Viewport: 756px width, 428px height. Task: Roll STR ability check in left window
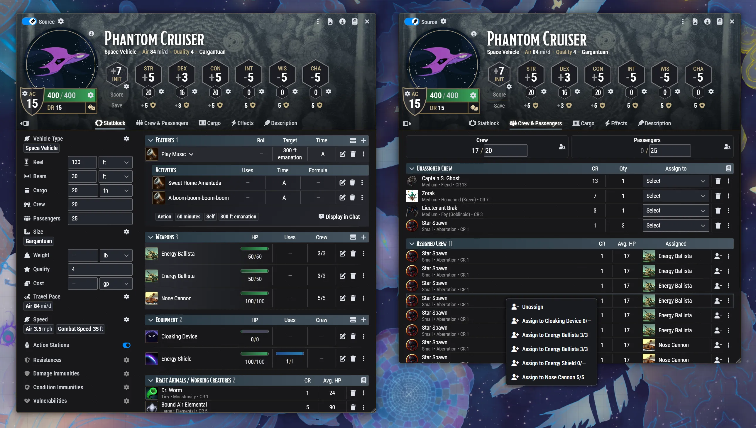(x=148, y=74)
